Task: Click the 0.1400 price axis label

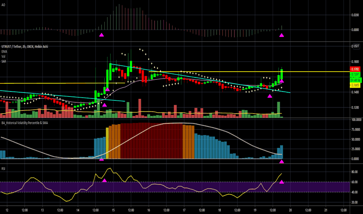Action: [355, 92]
